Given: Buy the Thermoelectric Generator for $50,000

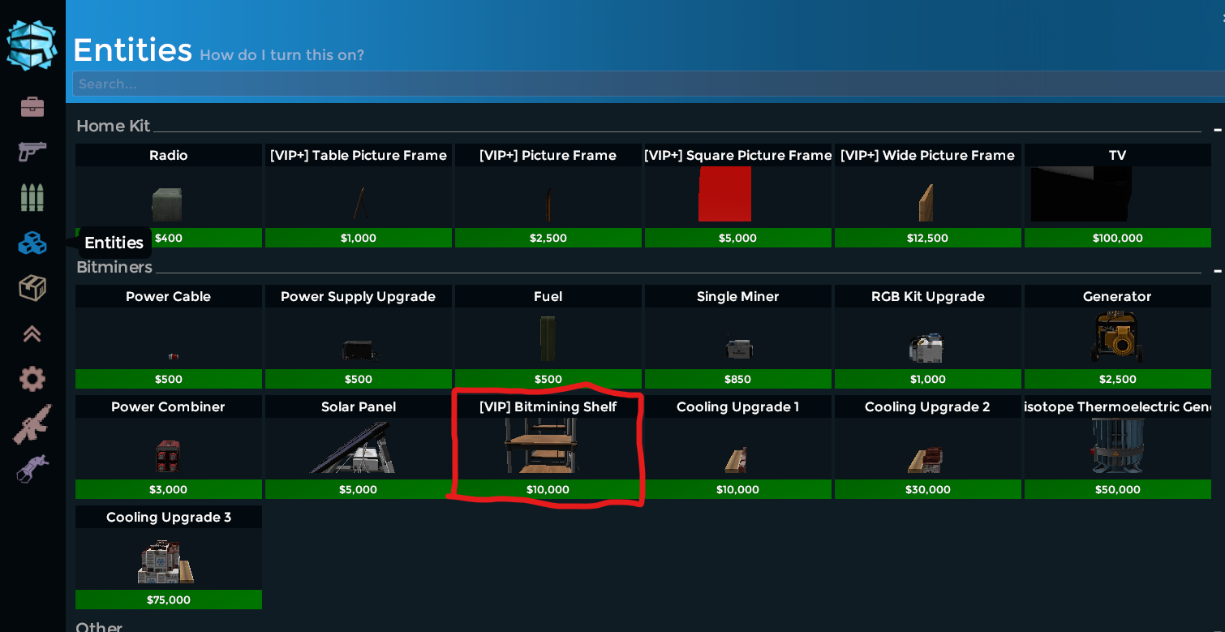Looking at the screenshot, I should click(x=1118, y=489).
